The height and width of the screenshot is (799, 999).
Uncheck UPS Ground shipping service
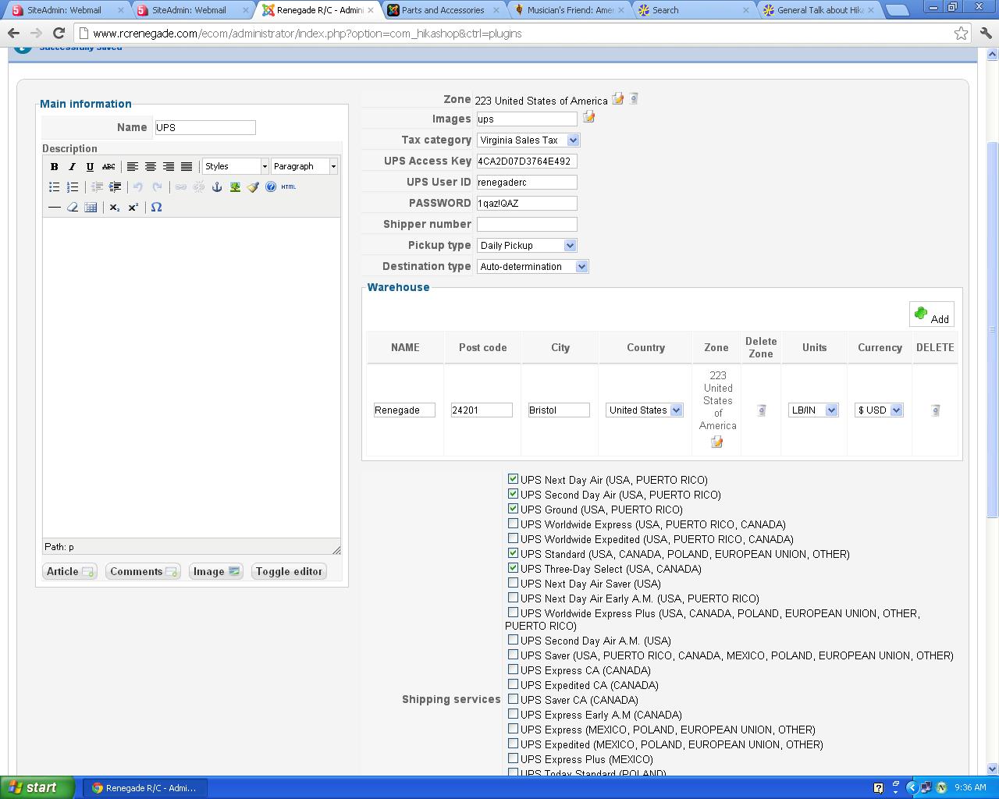point(513,509)
